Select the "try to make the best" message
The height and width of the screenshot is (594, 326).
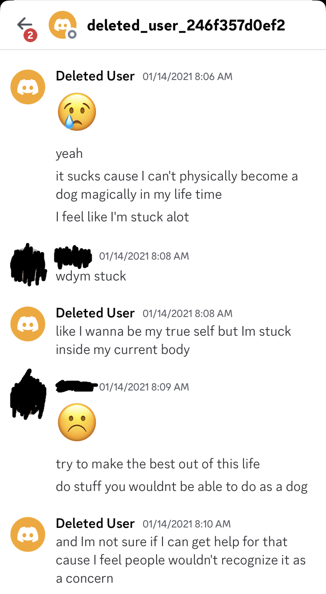coord(158,464)
